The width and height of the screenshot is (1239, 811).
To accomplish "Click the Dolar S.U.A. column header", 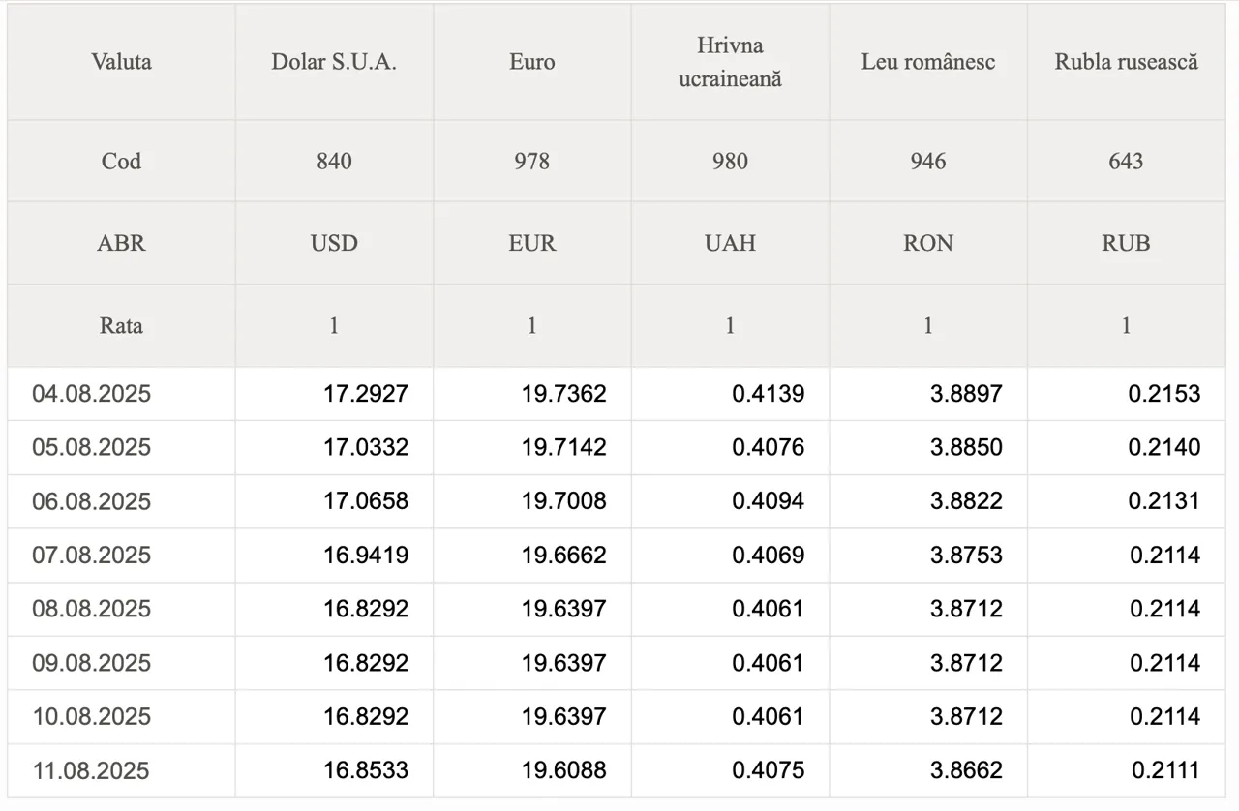I will click(334, 62).
